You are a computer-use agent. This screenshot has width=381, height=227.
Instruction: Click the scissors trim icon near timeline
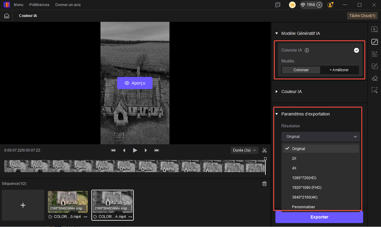[264, 150]
